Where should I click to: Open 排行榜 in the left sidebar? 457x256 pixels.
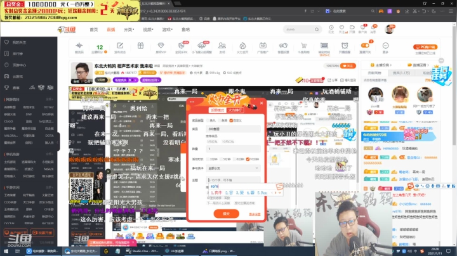click(18, 53)
